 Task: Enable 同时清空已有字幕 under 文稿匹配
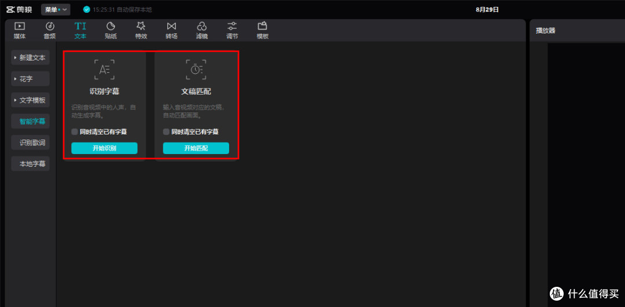166,132
